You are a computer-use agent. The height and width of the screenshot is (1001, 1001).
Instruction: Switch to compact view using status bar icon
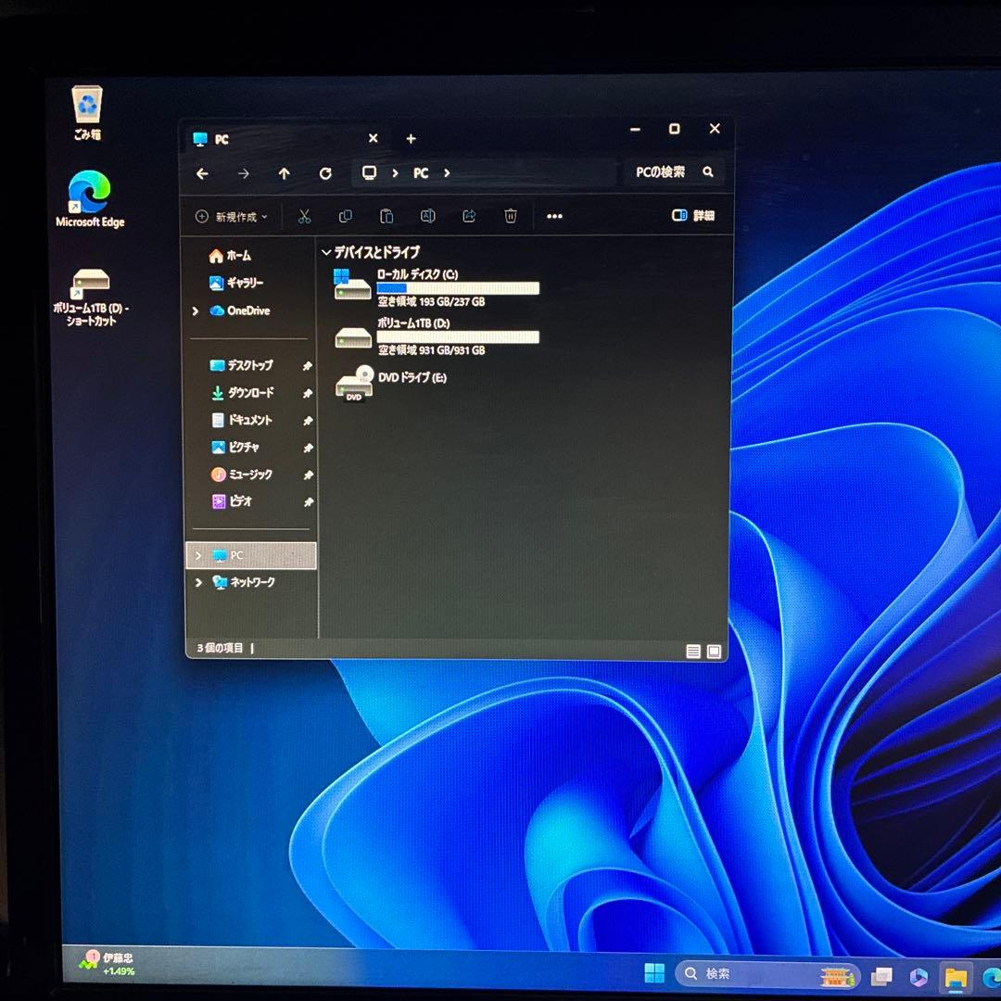(692, 651)
